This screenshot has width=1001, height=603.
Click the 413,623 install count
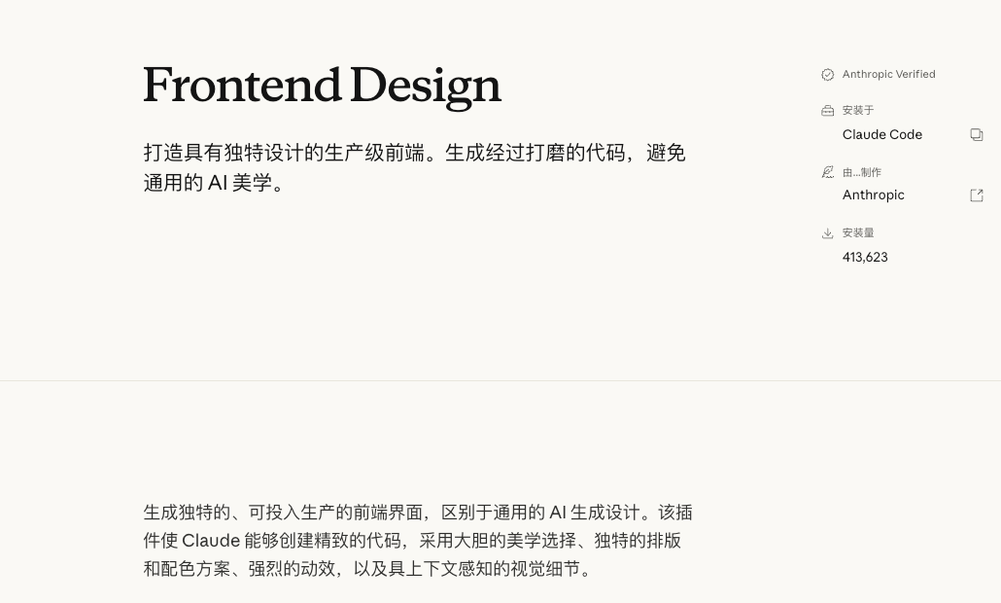pos(865,258)
